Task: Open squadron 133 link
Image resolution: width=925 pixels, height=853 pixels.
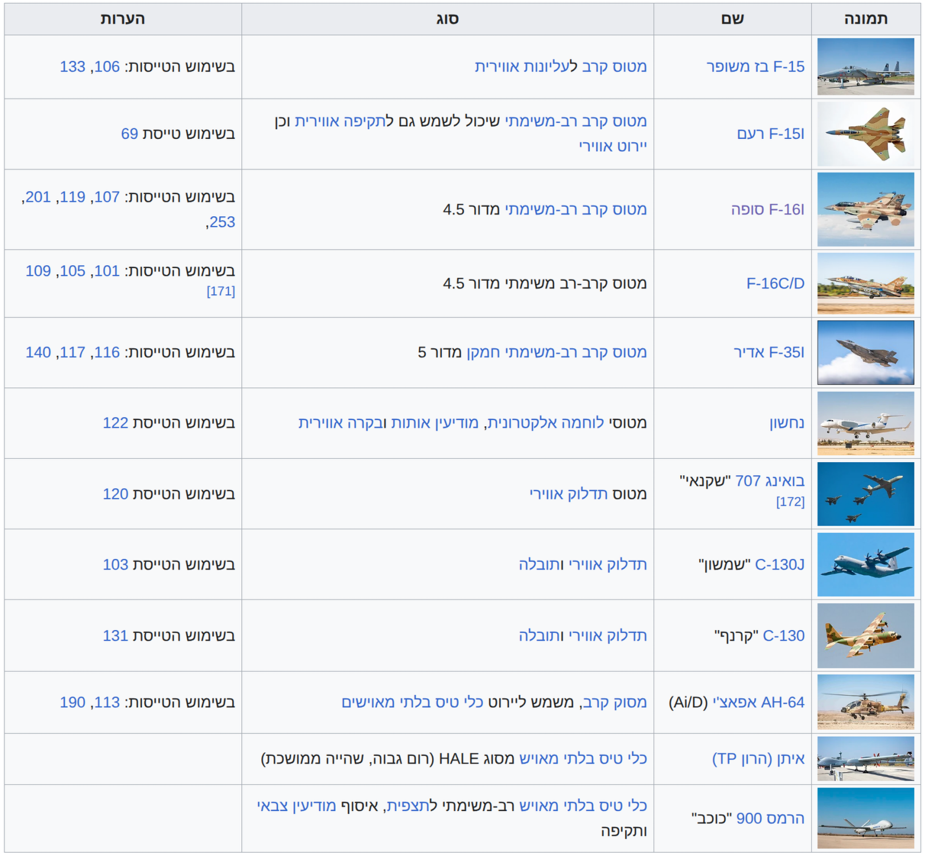Action: pyautogui.click(x=72, y=67)
